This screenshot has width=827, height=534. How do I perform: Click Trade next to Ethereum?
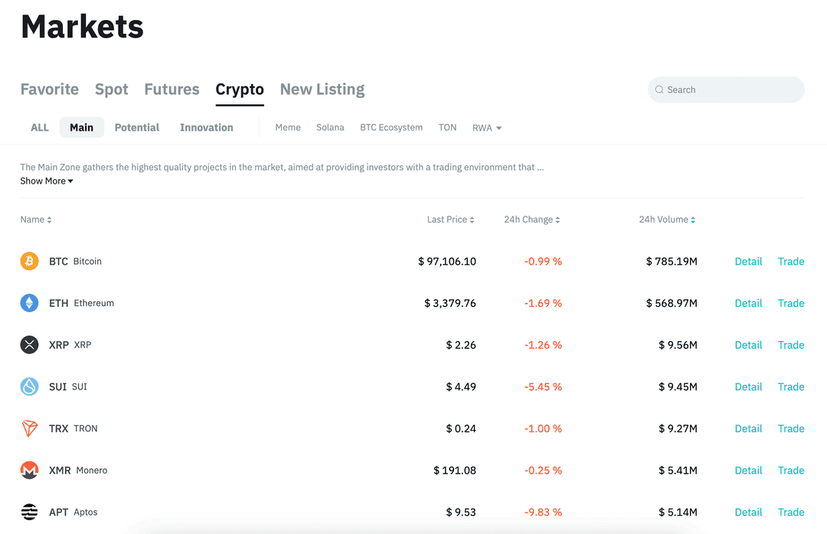click(791, 303)
